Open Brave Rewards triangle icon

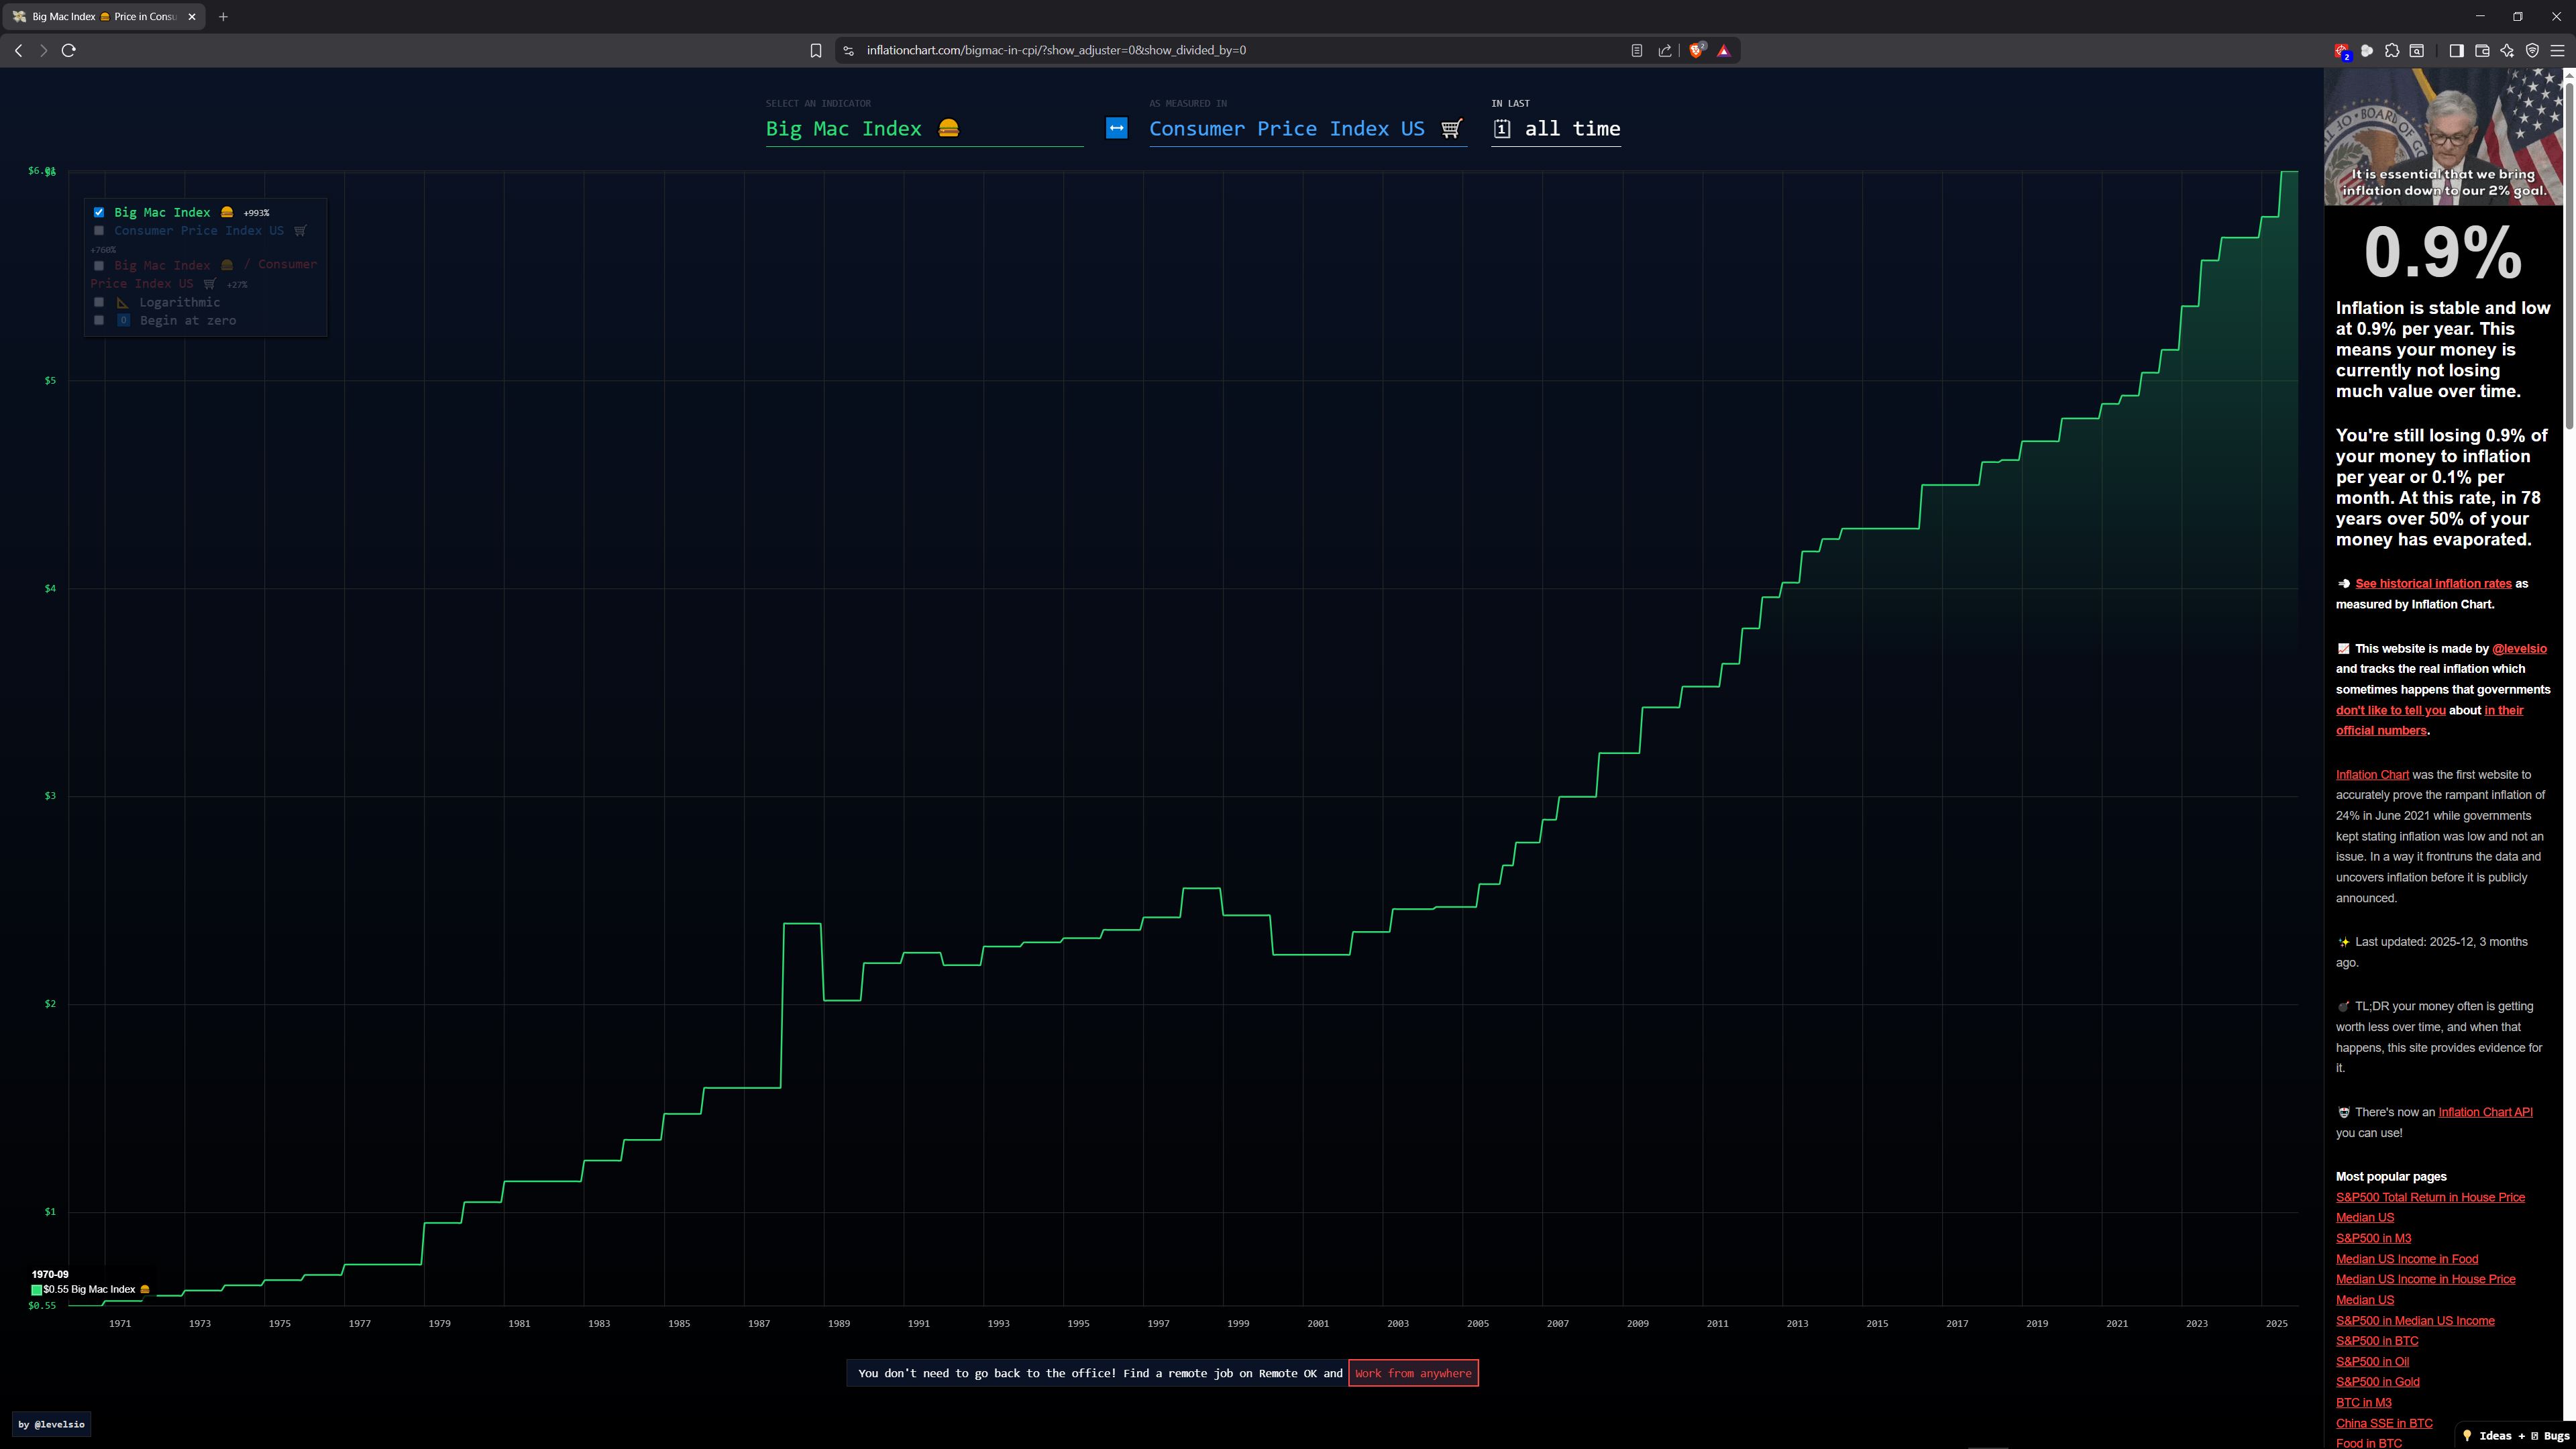1723,50
